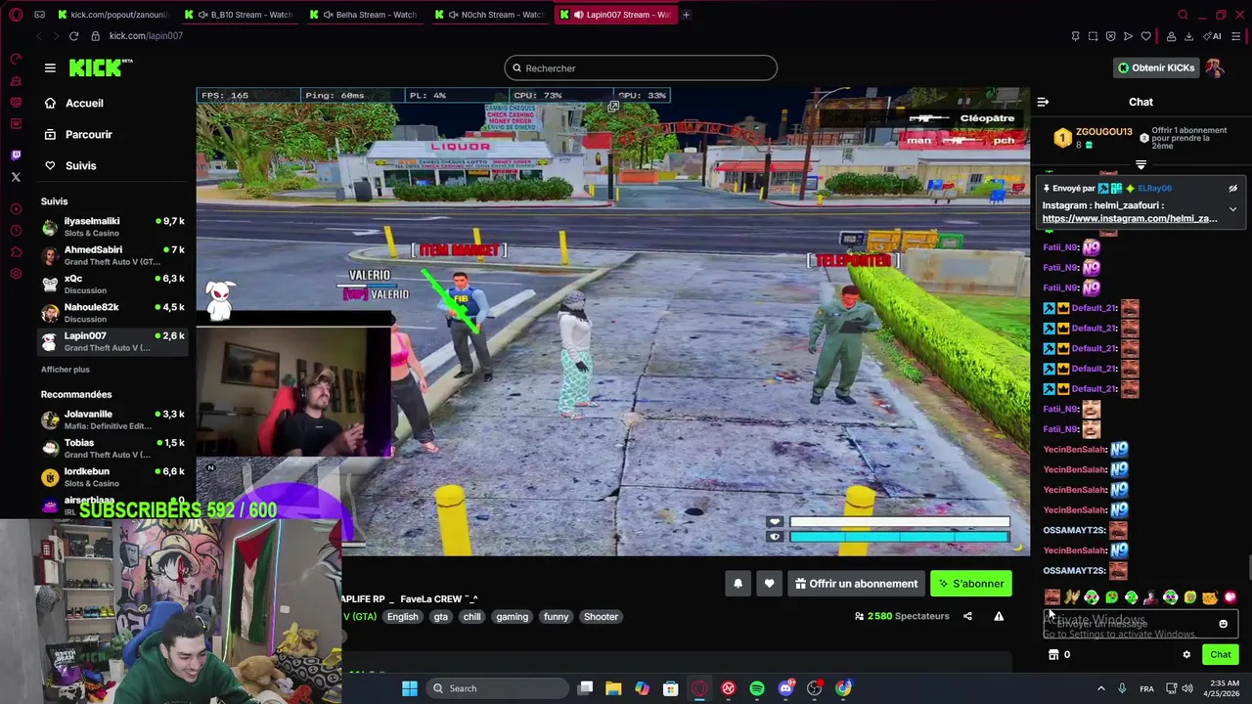
Task: Open X icon in Opera sidebar
Action: pyautogui.click(x=16, y=177)
